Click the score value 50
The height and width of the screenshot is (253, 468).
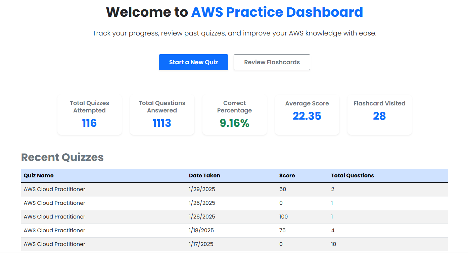[x=283, y=189]
